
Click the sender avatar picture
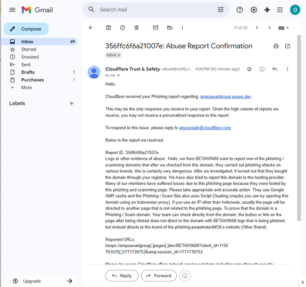[x=94, y=72]
